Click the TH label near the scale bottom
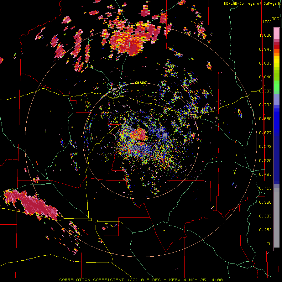 click(x=269, y=244)
